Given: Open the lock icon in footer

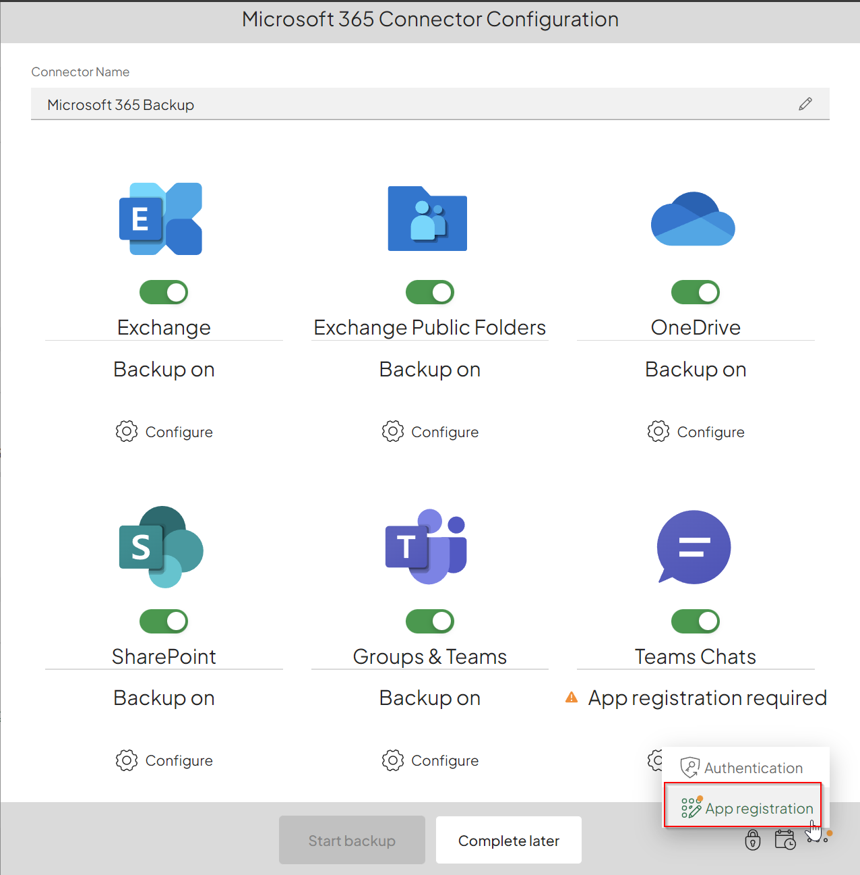Looking at the screenshot, I should pyautogui.click(x=753, y=840).
